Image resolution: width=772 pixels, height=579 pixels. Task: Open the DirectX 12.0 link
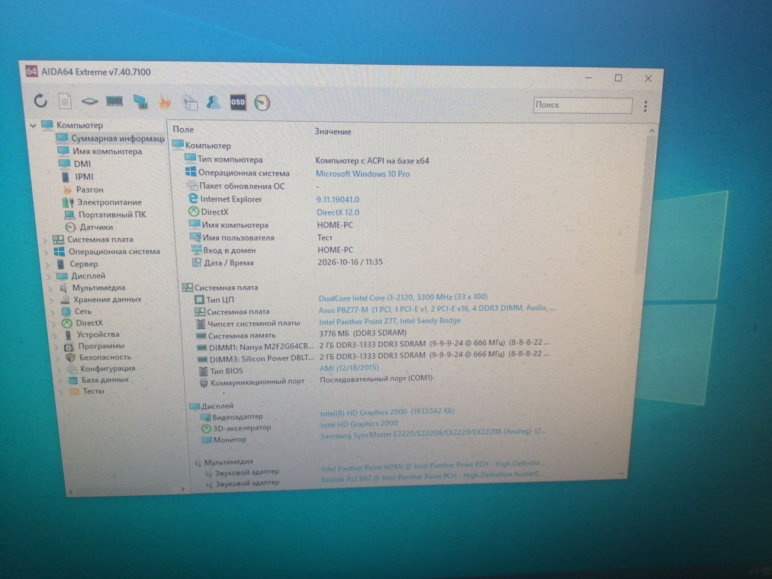(x=338, y=212)
